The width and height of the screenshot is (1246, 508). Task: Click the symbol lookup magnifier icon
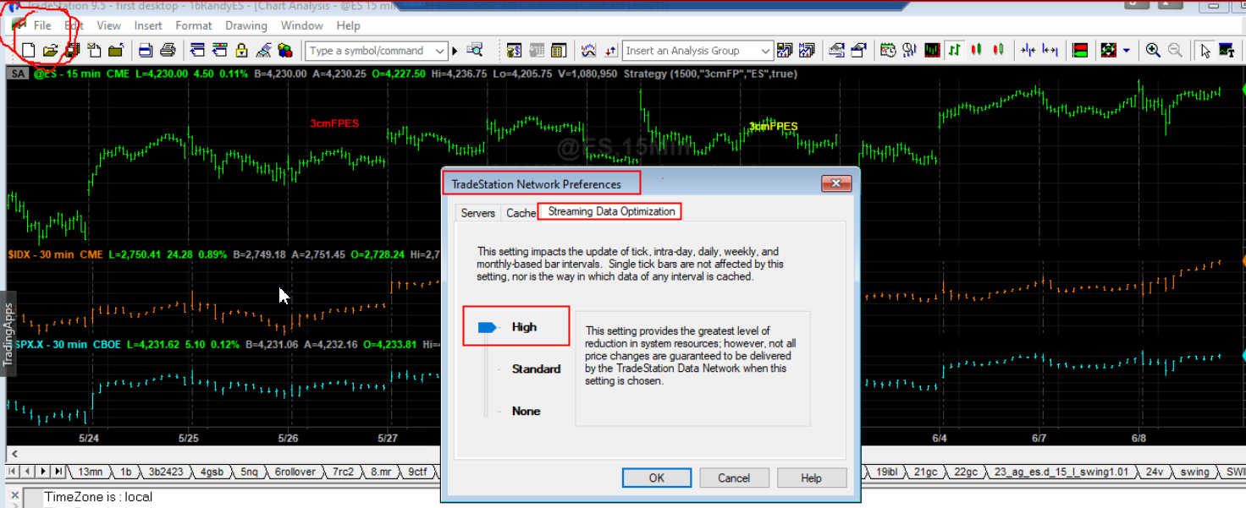click(474, 51)
